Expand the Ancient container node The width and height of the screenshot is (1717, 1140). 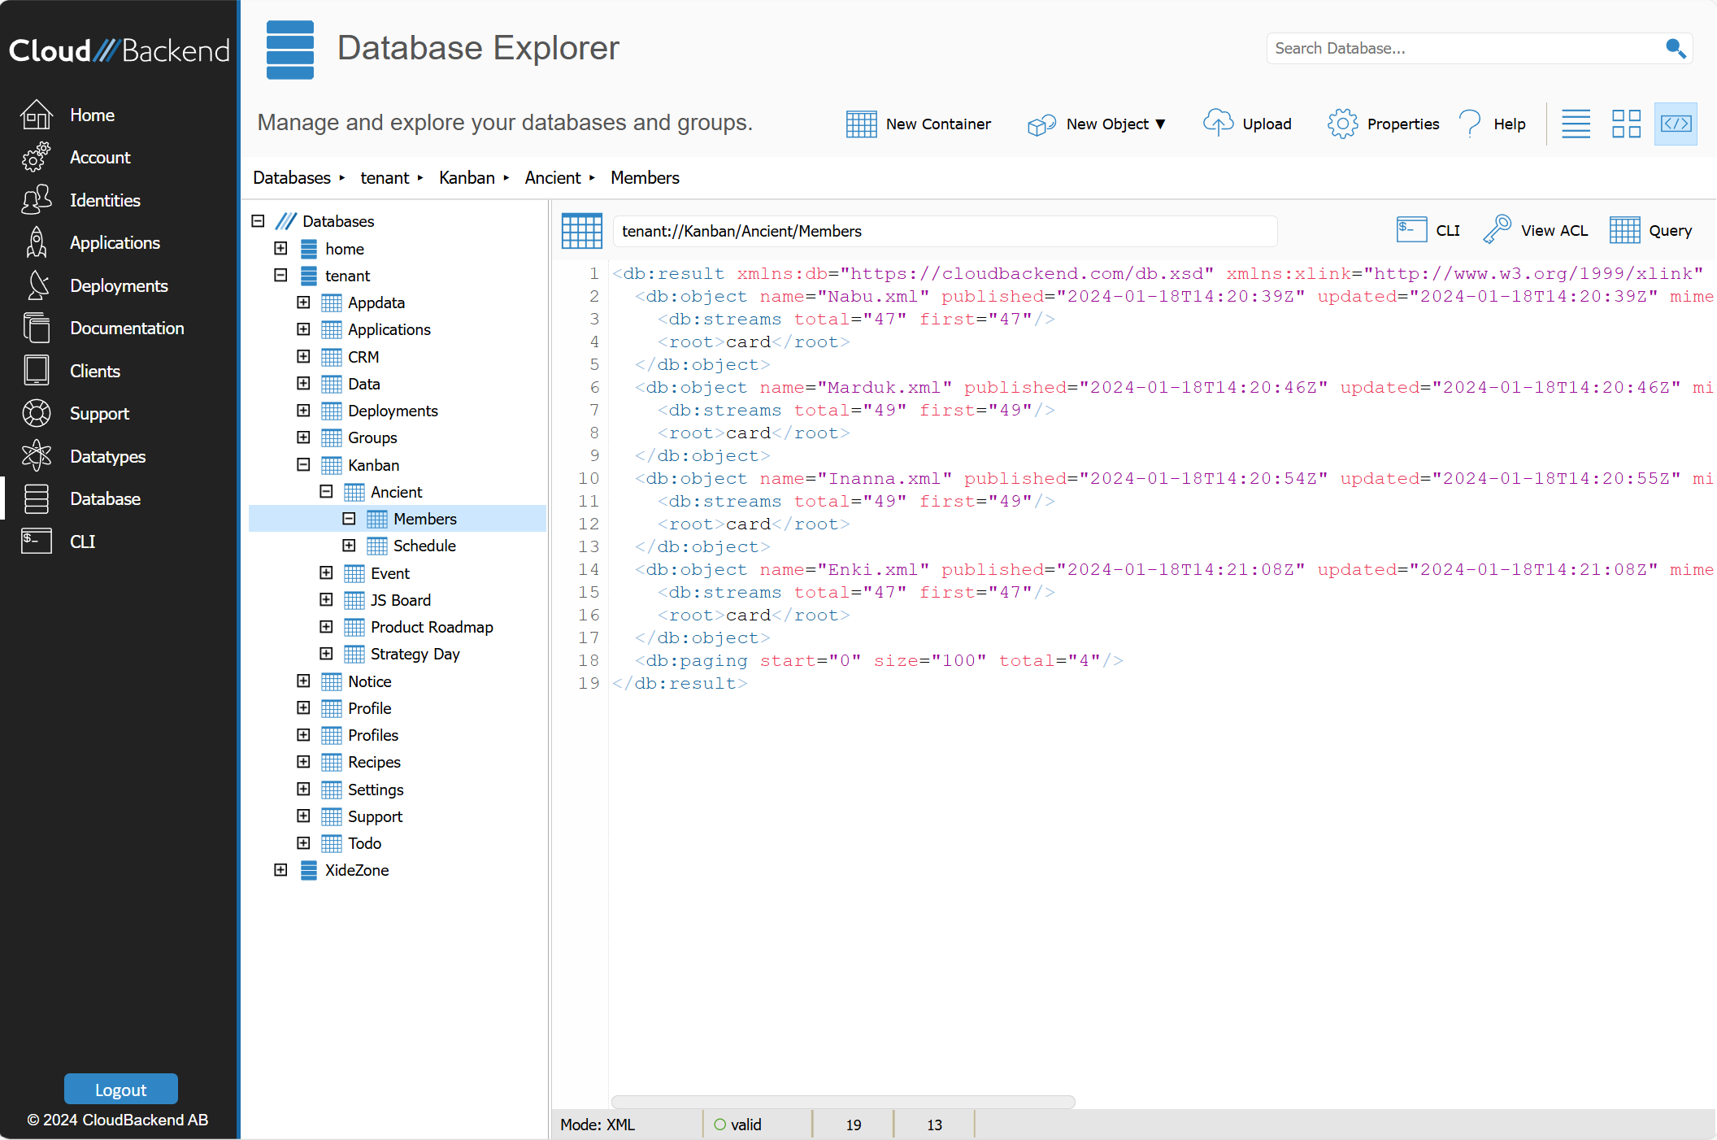pos(328,491)
